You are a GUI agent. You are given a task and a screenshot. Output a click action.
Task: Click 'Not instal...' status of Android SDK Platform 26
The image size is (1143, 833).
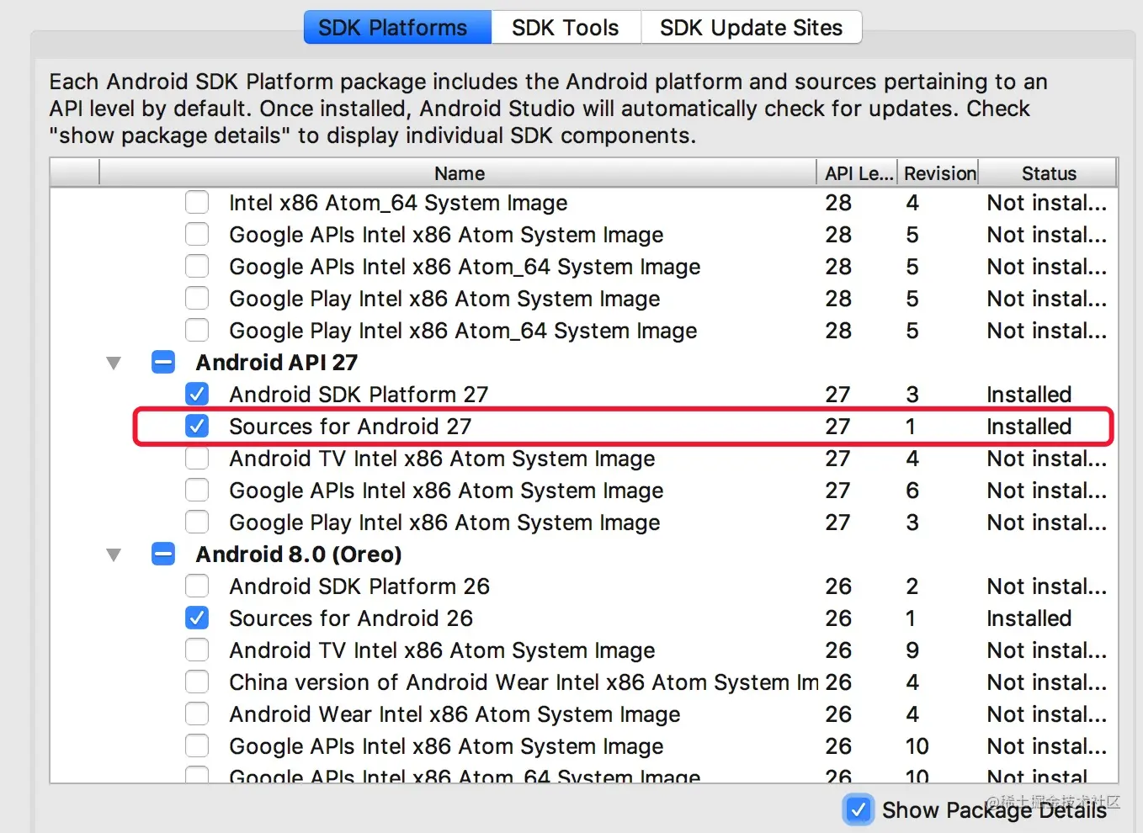point(1046,586)
